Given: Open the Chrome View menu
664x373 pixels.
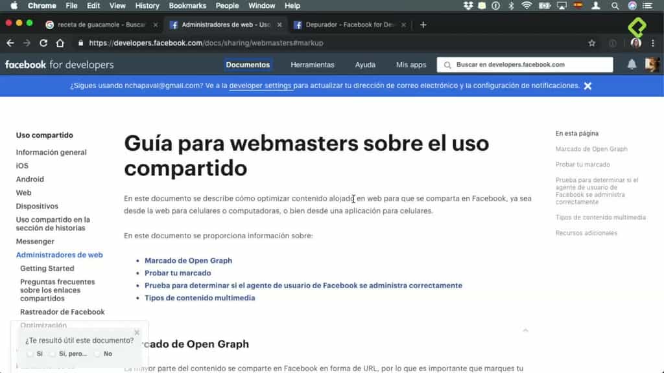Looking at the screenshot, I should pyautogui.click(x=117, y=5).
